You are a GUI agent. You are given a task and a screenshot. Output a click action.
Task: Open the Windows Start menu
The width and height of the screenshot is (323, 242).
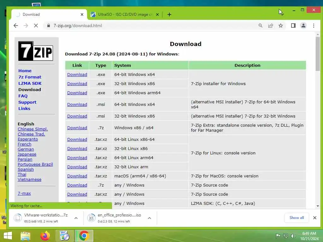8,236
